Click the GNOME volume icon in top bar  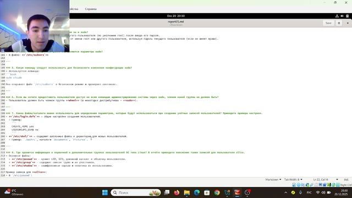pyautogui.click(x=342, y=16)
